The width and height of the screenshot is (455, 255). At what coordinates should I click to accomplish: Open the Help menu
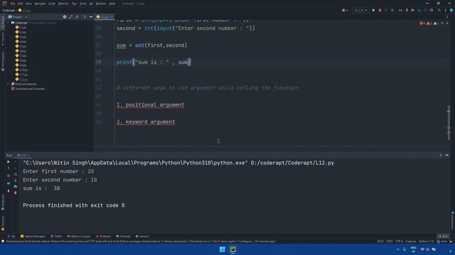(112, 4)
